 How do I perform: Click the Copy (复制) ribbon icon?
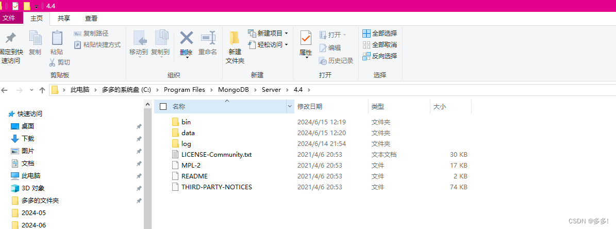35,39
